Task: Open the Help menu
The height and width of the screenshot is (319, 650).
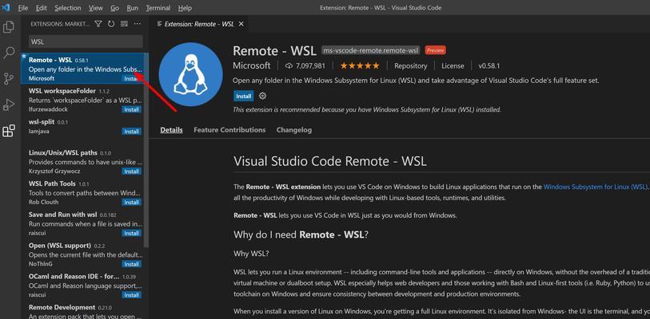Action: [185, 8]
